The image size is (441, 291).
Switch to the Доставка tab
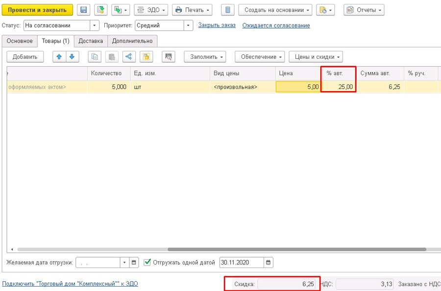pos(91,41)
